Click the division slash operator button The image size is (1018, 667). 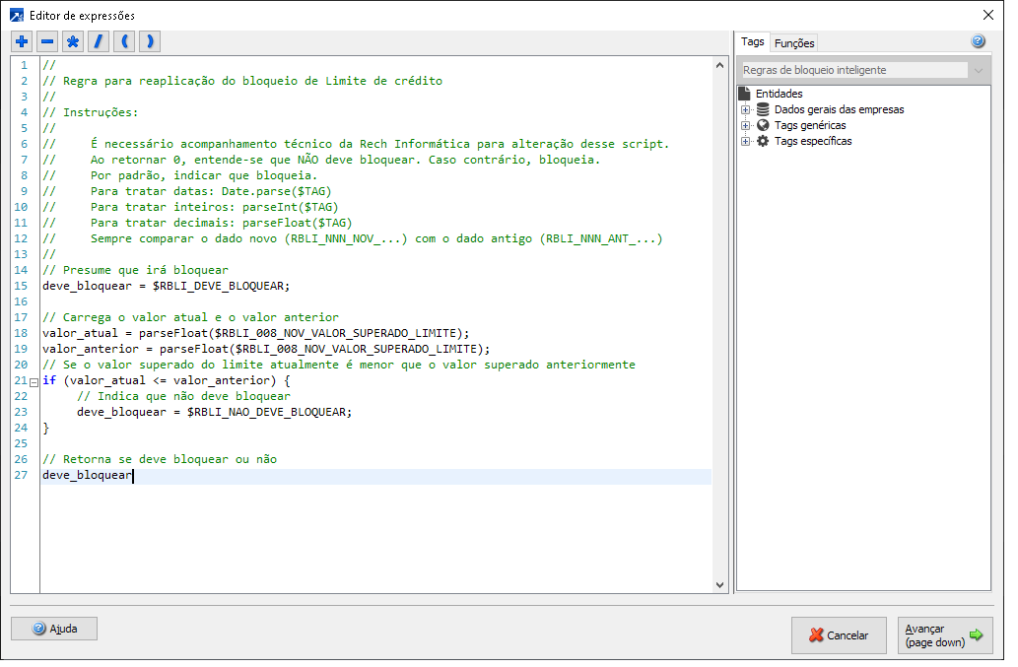pos(99,41)
